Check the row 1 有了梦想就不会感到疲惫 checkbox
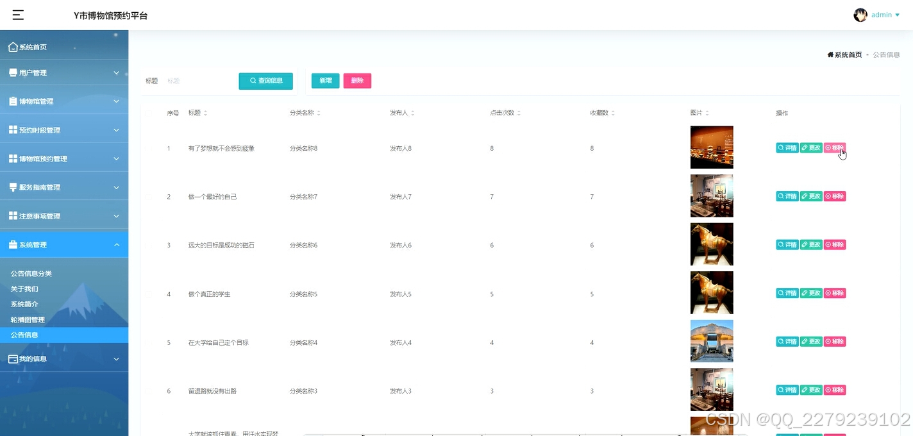The image size is (913, 436). [x=149, y=148]
